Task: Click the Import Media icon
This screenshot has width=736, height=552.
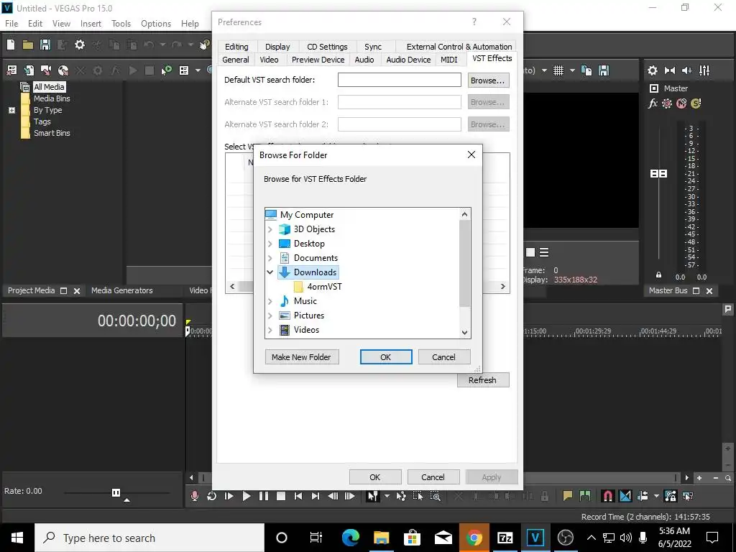Action: click(x=29, y=70)
